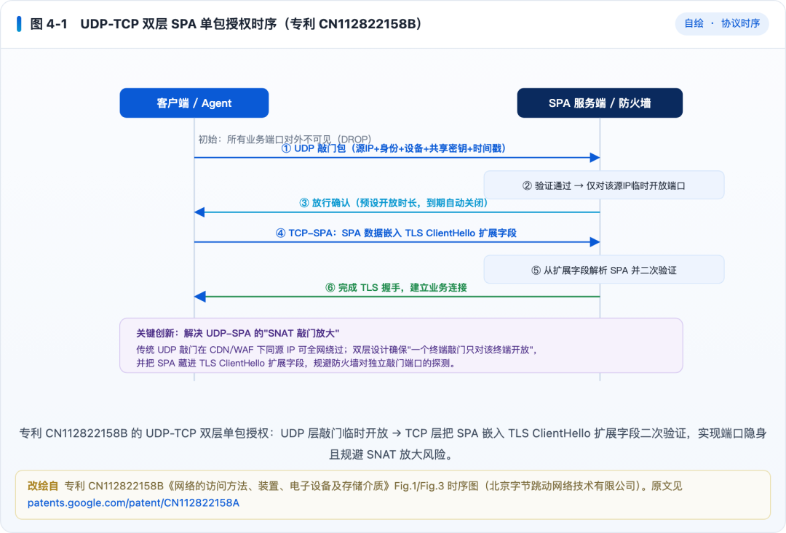Select the 客户端 / Agent participant box
Viewport: 786px width, 533px height.
pyautogui.click(x=194, y=103)
